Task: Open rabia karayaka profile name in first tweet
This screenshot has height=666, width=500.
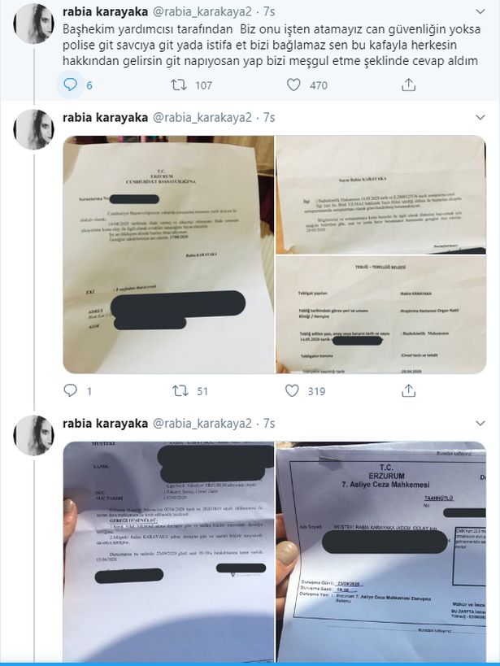Action: tap(105, 11)
